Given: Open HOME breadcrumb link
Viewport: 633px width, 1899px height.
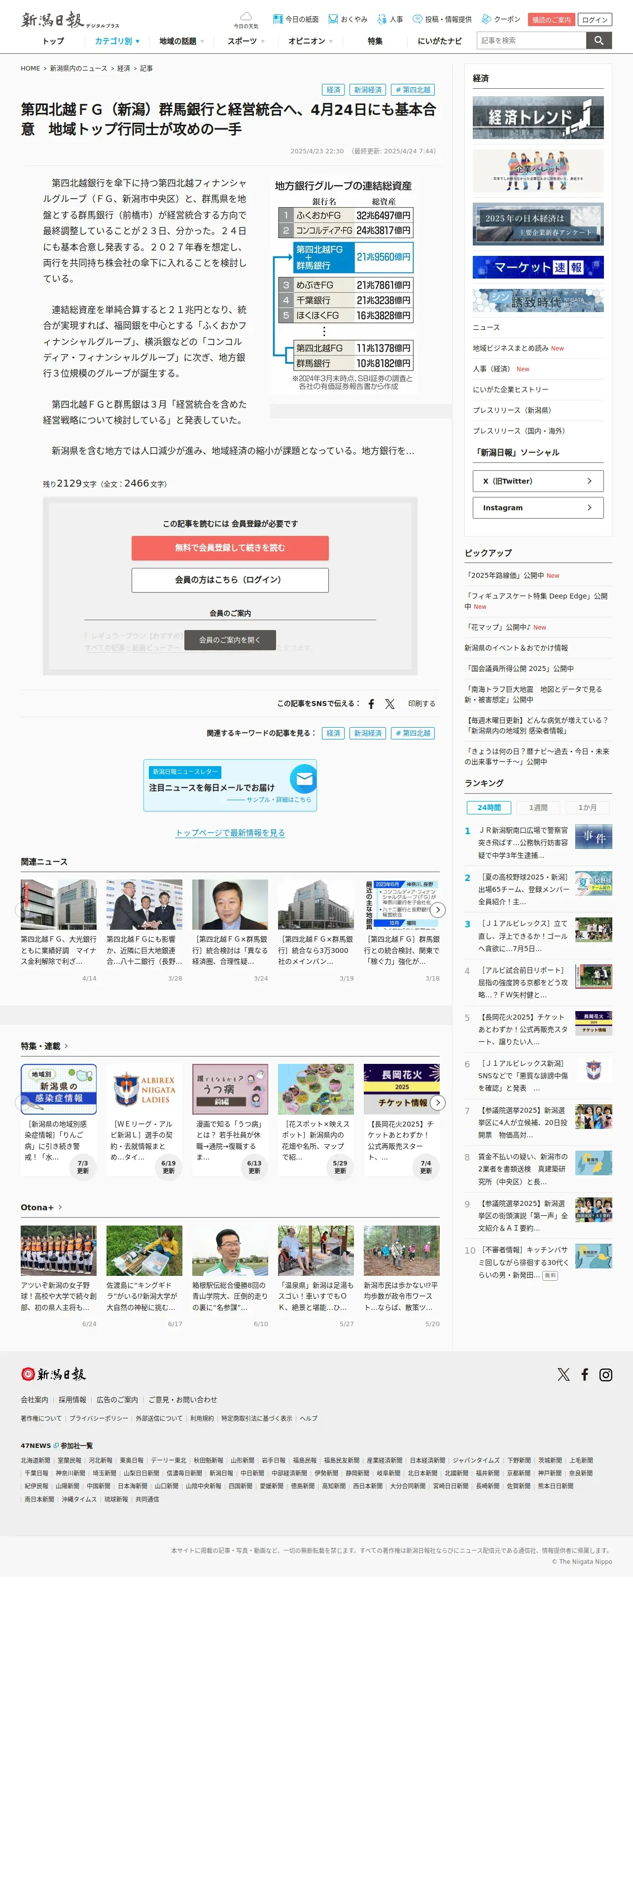Looking at the screenshot, I should tap(30, 69).
